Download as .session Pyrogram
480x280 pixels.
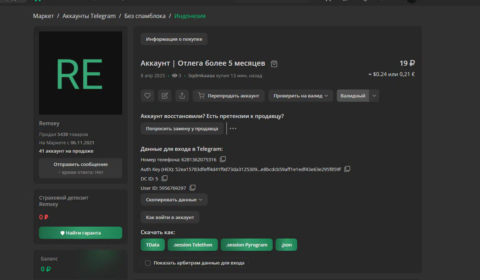247,245
